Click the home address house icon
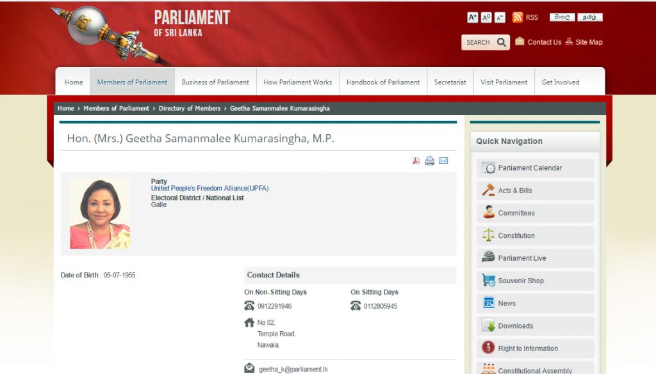 [x=249, y=322]
